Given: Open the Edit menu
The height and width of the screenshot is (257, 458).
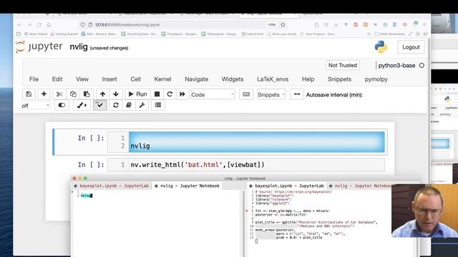Looking at the screenshot, I should [x=57, y=79].
